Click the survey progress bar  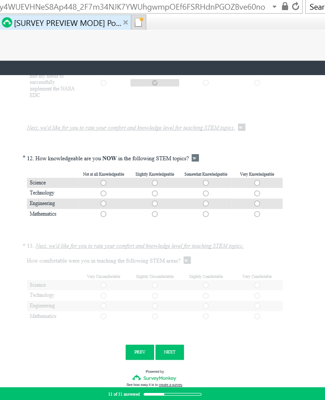[x=173, y=394]
